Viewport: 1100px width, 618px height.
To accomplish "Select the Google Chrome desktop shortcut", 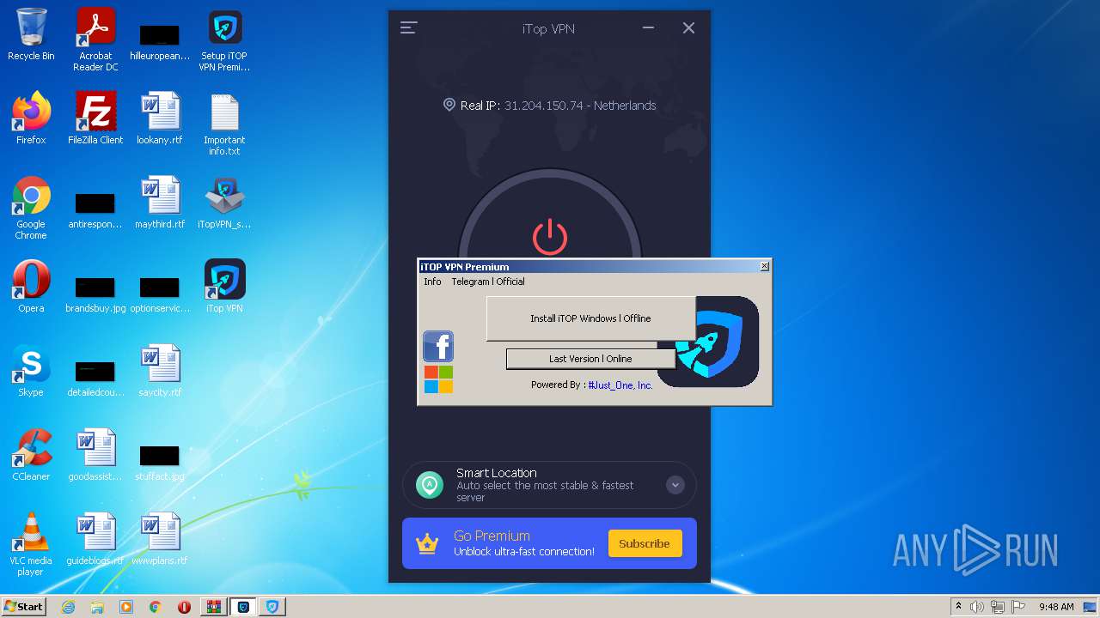I will point(31,208).
